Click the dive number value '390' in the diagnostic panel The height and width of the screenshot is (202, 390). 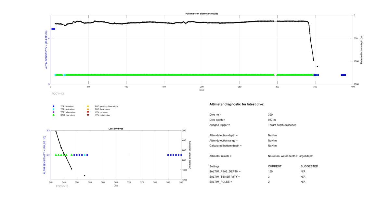pyautogui.click(x=270, y=115)
